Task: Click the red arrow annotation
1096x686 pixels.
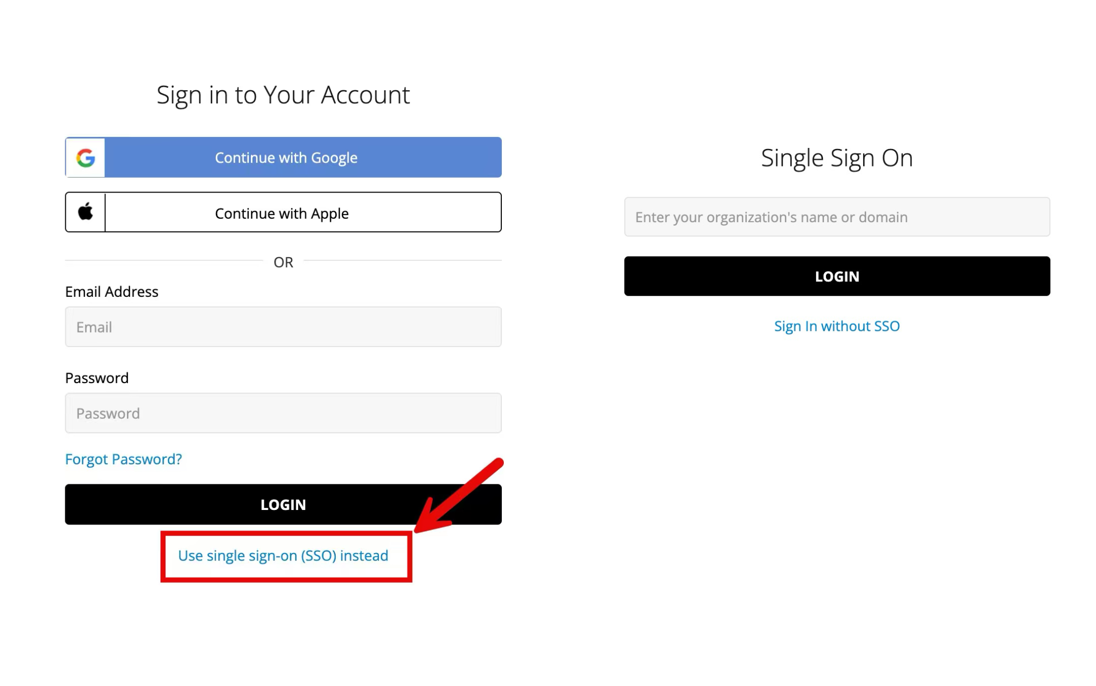Action: 458,496
